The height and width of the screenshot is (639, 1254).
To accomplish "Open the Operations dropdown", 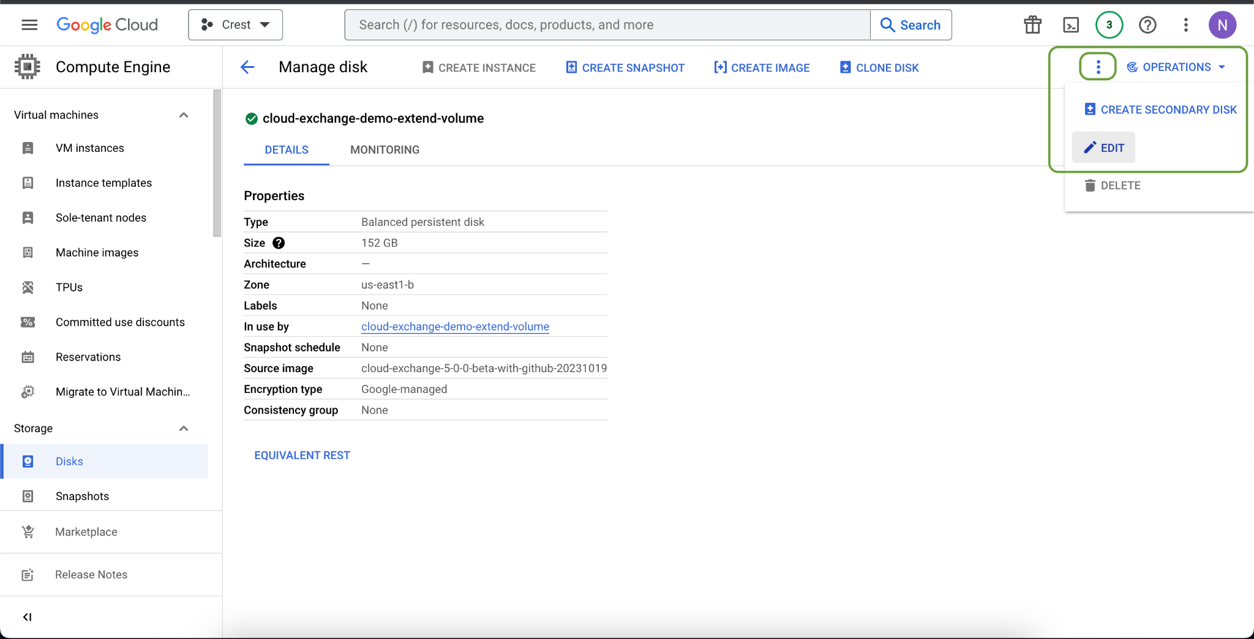I will [1176, 67].
